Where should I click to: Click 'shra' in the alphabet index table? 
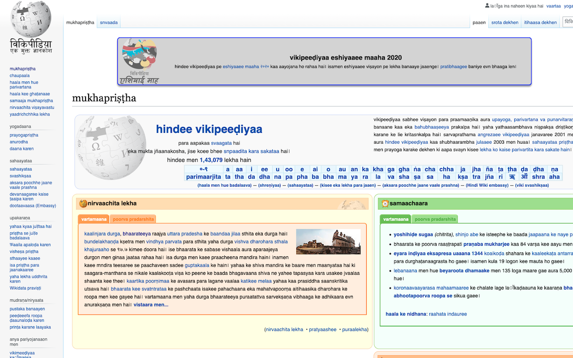[x=539, y=177]
